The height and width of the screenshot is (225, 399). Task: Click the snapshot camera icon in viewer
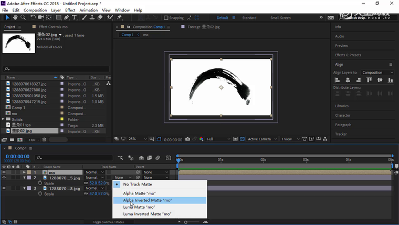point(187,139)
